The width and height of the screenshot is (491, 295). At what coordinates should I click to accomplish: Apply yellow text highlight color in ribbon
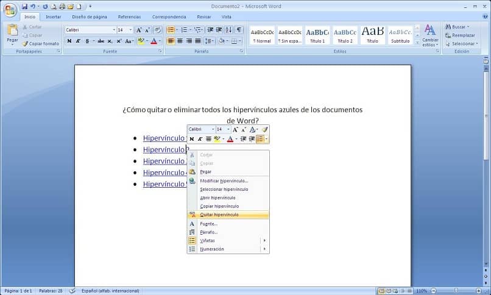(141, 41)
